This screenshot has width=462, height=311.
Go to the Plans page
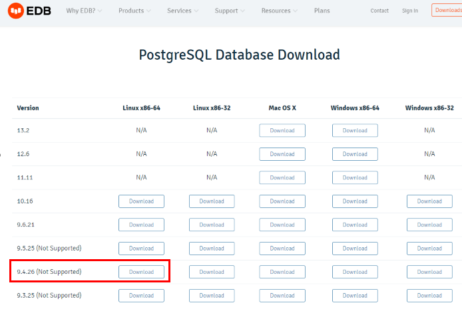(322, 11)
